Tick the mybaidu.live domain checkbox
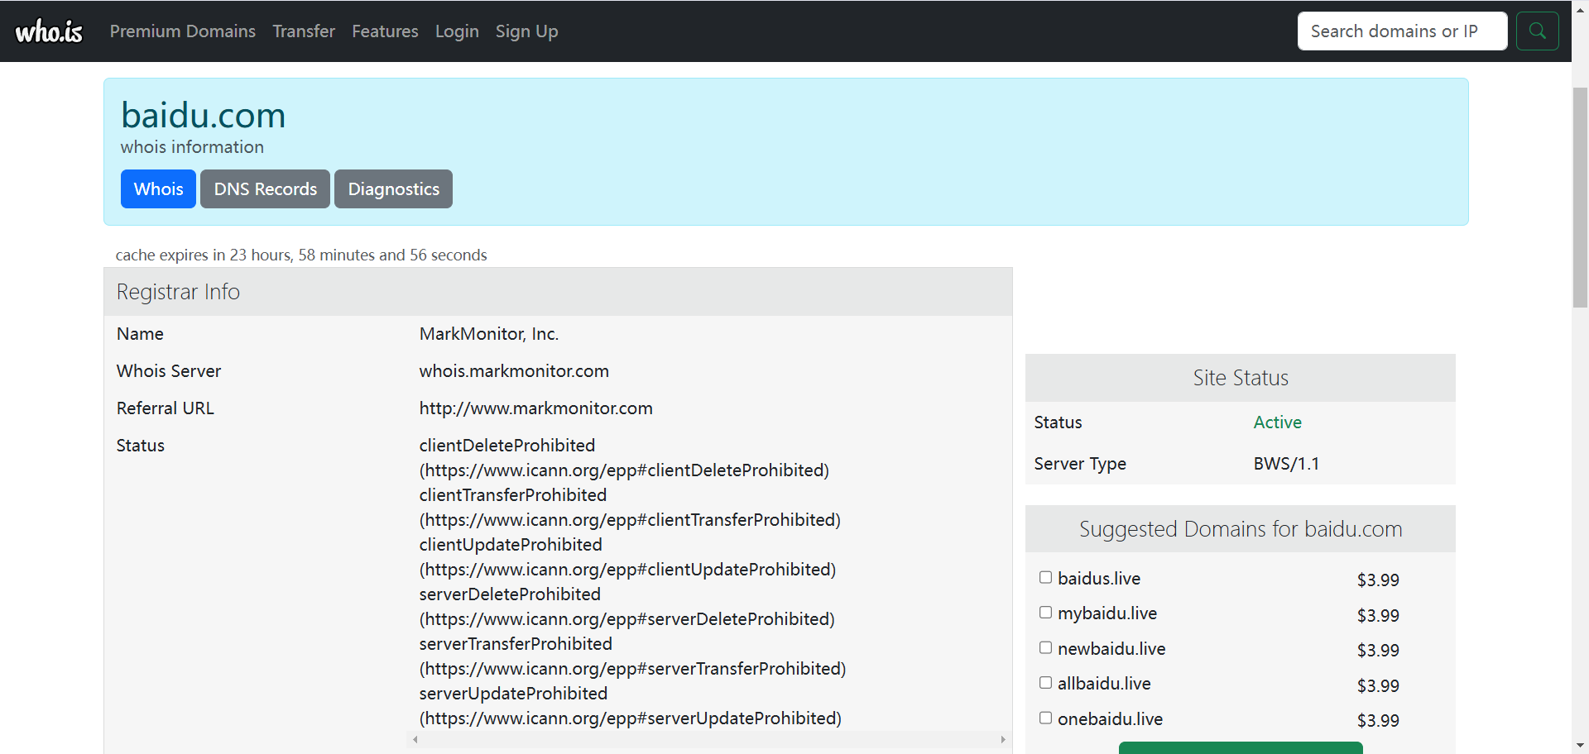 point(1046,613)
